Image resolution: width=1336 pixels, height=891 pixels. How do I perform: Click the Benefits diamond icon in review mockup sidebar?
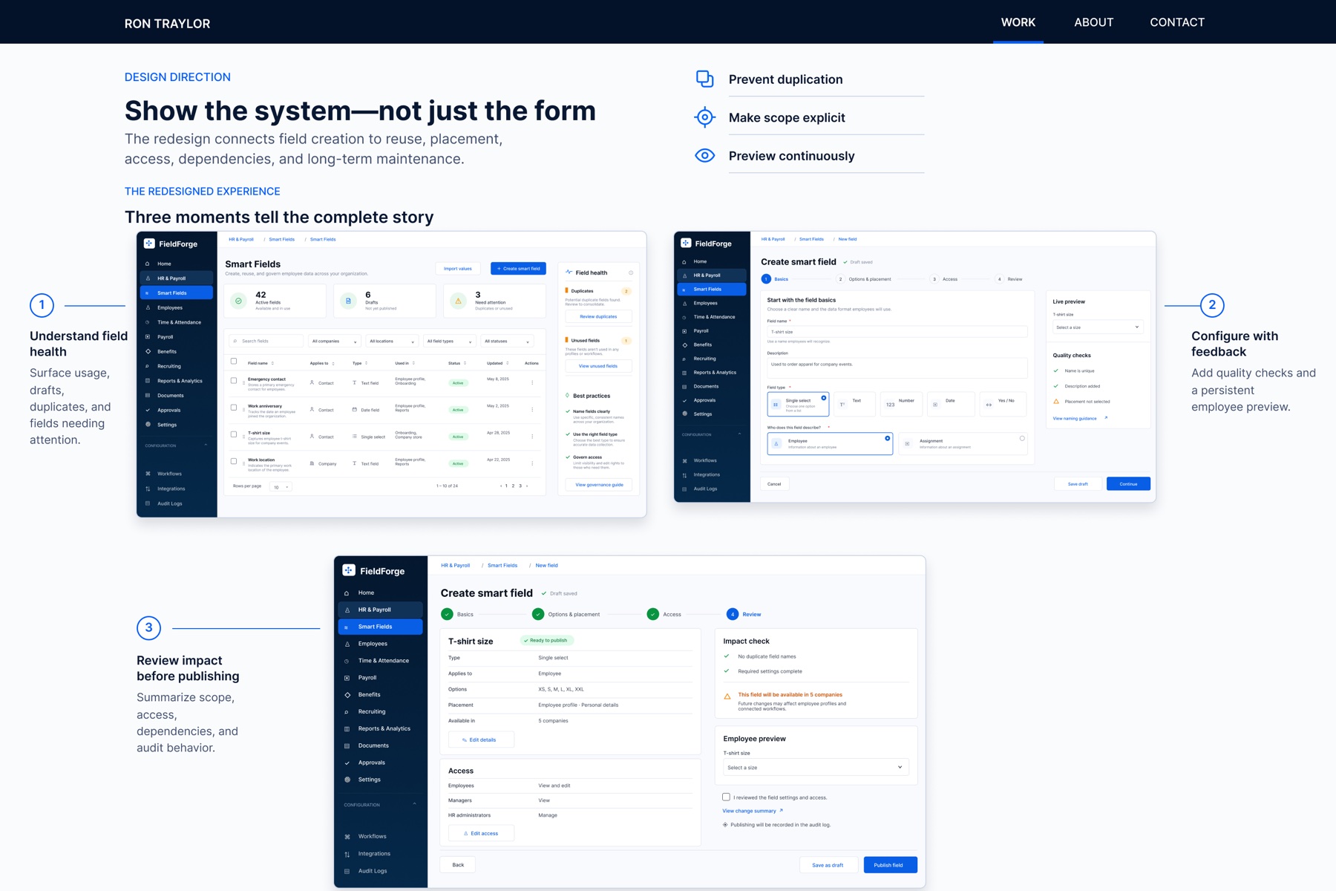coord(347,695)
